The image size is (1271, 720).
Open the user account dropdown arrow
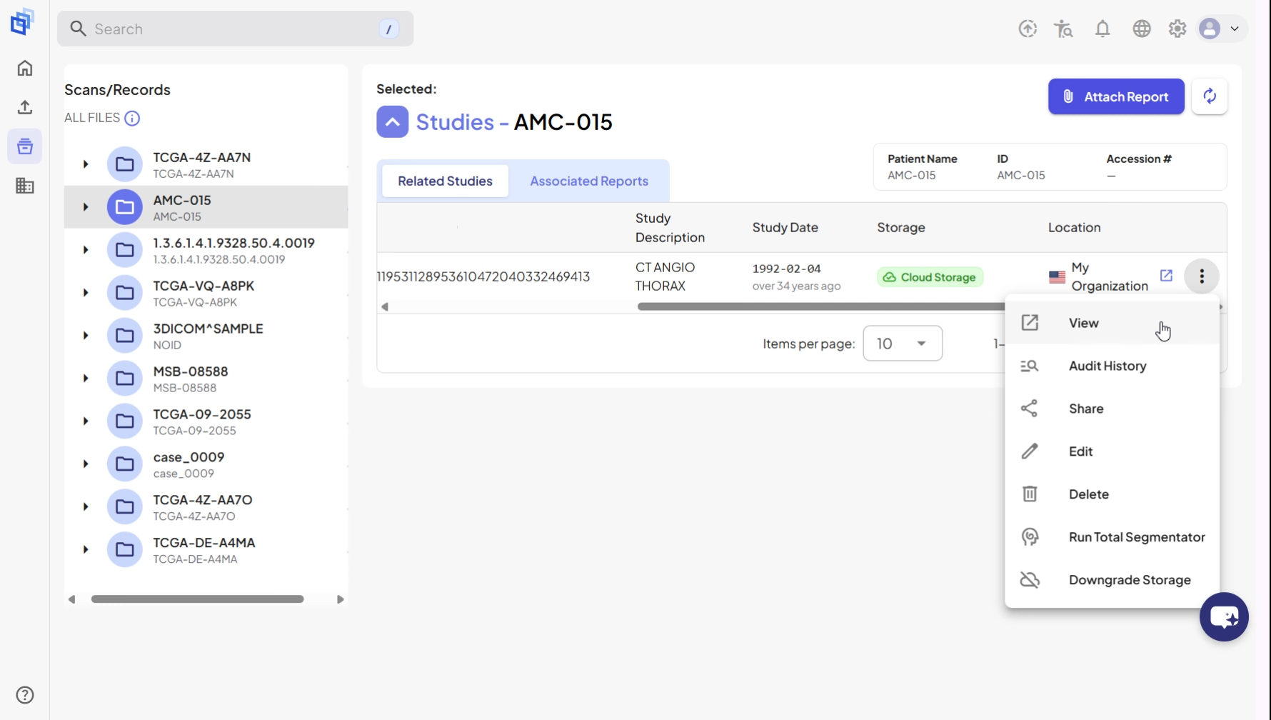[1235, 29]
